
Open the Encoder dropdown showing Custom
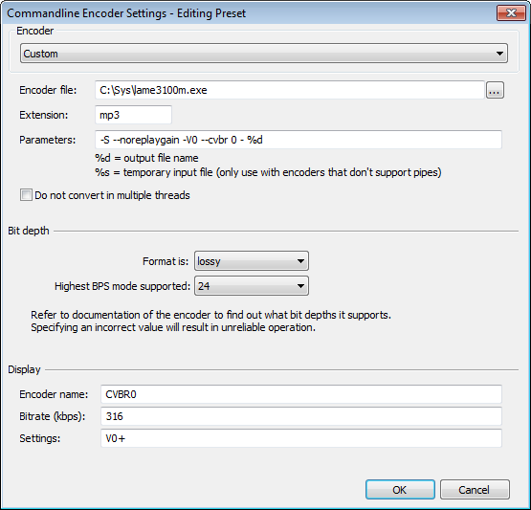click(264, 54)
